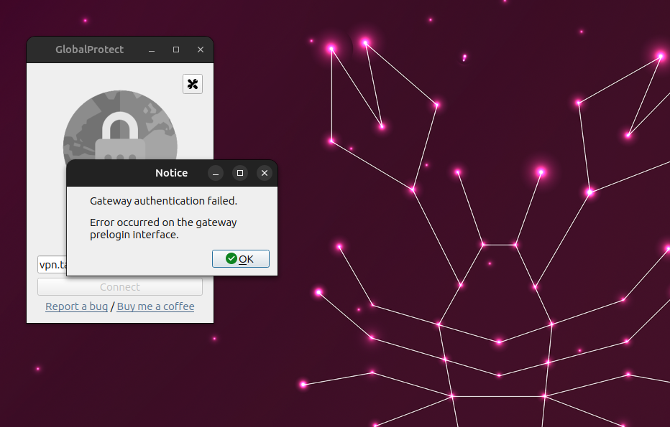Click the VPN portal address field
The width and height of the screenshot is (670, 427).
pyautogui.click(x=52, y=264)
